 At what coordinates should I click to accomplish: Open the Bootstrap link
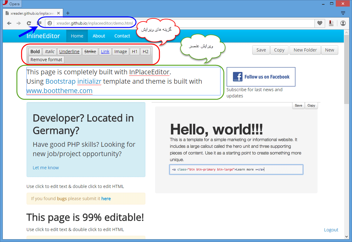tap(60, 81)
